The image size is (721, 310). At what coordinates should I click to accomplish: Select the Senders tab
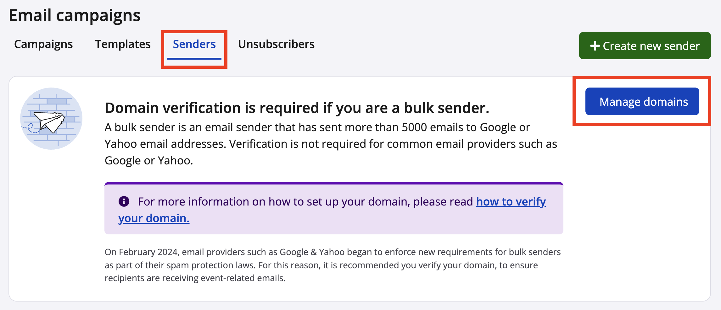194,44
